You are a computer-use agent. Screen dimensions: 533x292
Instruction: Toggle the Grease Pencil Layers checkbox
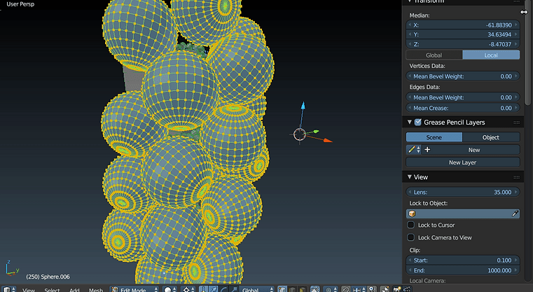pyautogui.click(x=417, y=122)
